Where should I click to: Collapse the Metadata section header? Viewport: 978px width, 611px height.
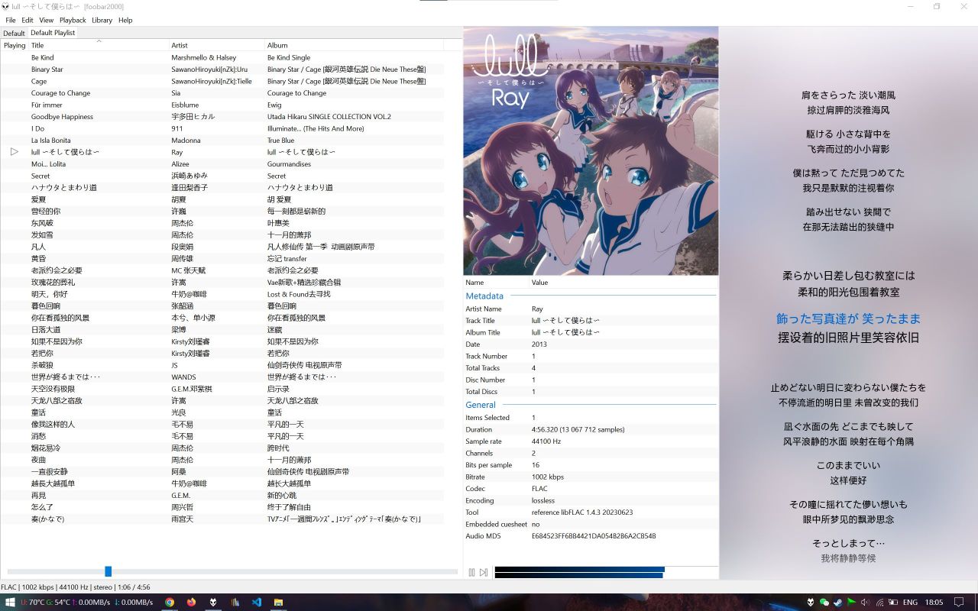(484, 296)
